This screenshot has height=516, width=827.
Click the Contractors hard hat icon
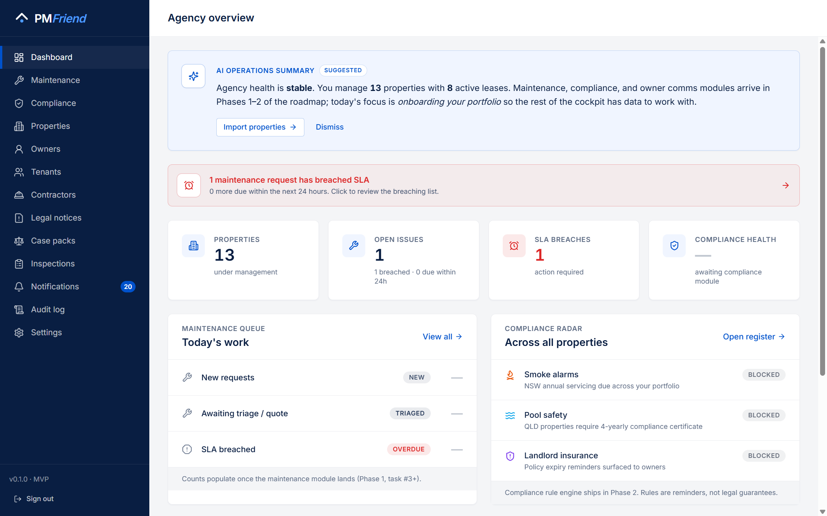19,195
